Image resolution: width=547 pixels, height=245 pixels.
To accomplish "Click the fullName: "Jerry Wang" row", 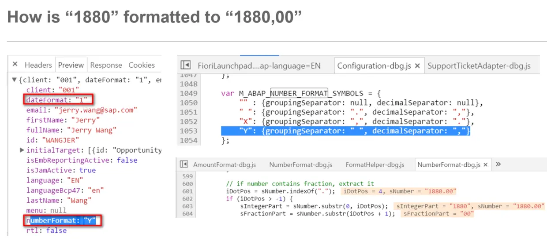I will pos(71,130).
